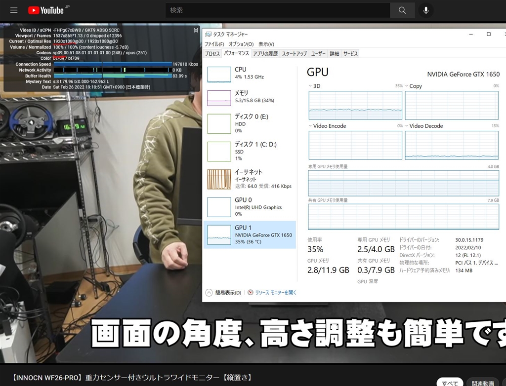Screen dimensions: 506x386
Task: Select GPU 0 Intel UHD Graphics
Action: click(x=250, y=207)
